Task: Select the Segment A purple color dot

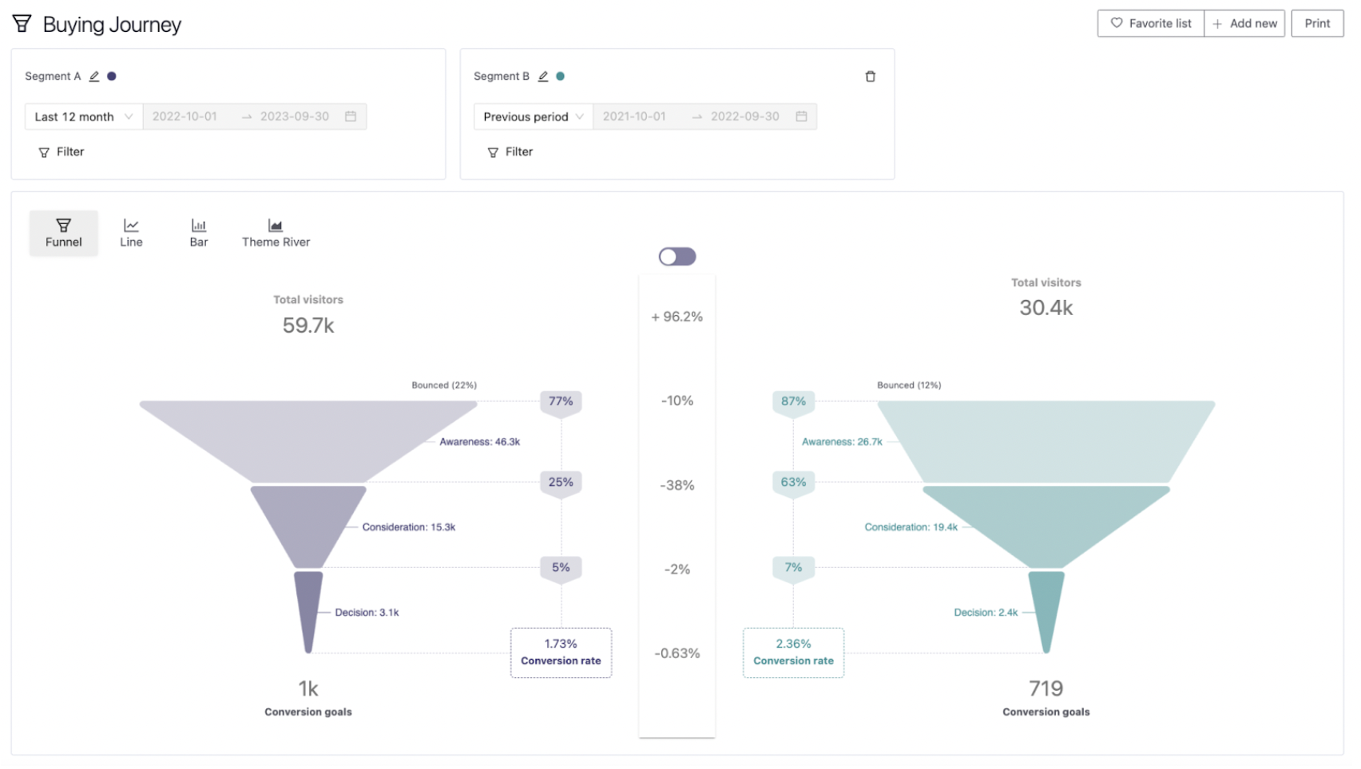Action: (x=112, y=75)
